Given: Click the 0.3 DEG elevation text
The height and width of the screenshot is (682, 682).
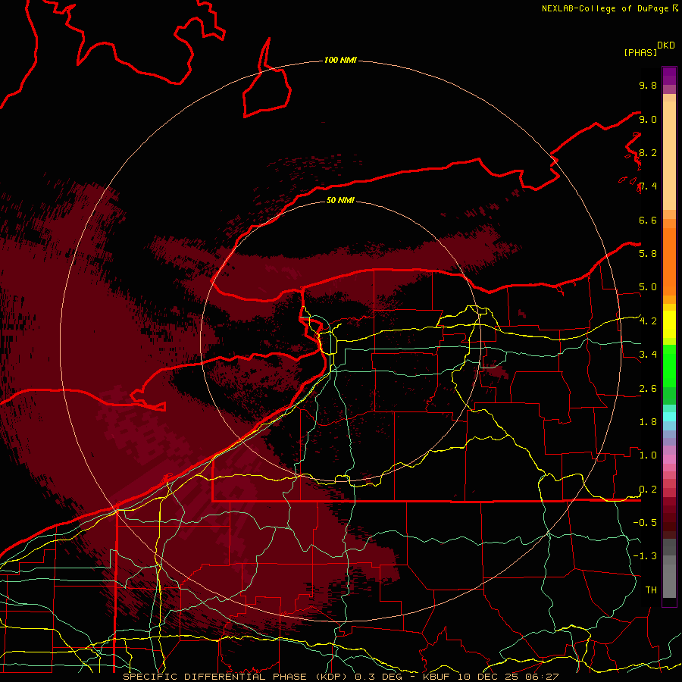Looking at the screenshot, I should point(378,677).
